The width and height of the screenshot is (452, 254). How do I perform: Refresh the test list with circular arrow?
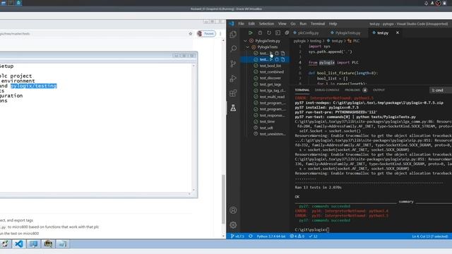pyautogui.click(x=269, y=33)
